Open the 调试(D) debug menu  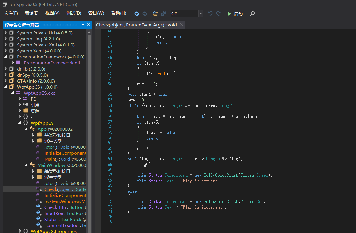(74, 13)
